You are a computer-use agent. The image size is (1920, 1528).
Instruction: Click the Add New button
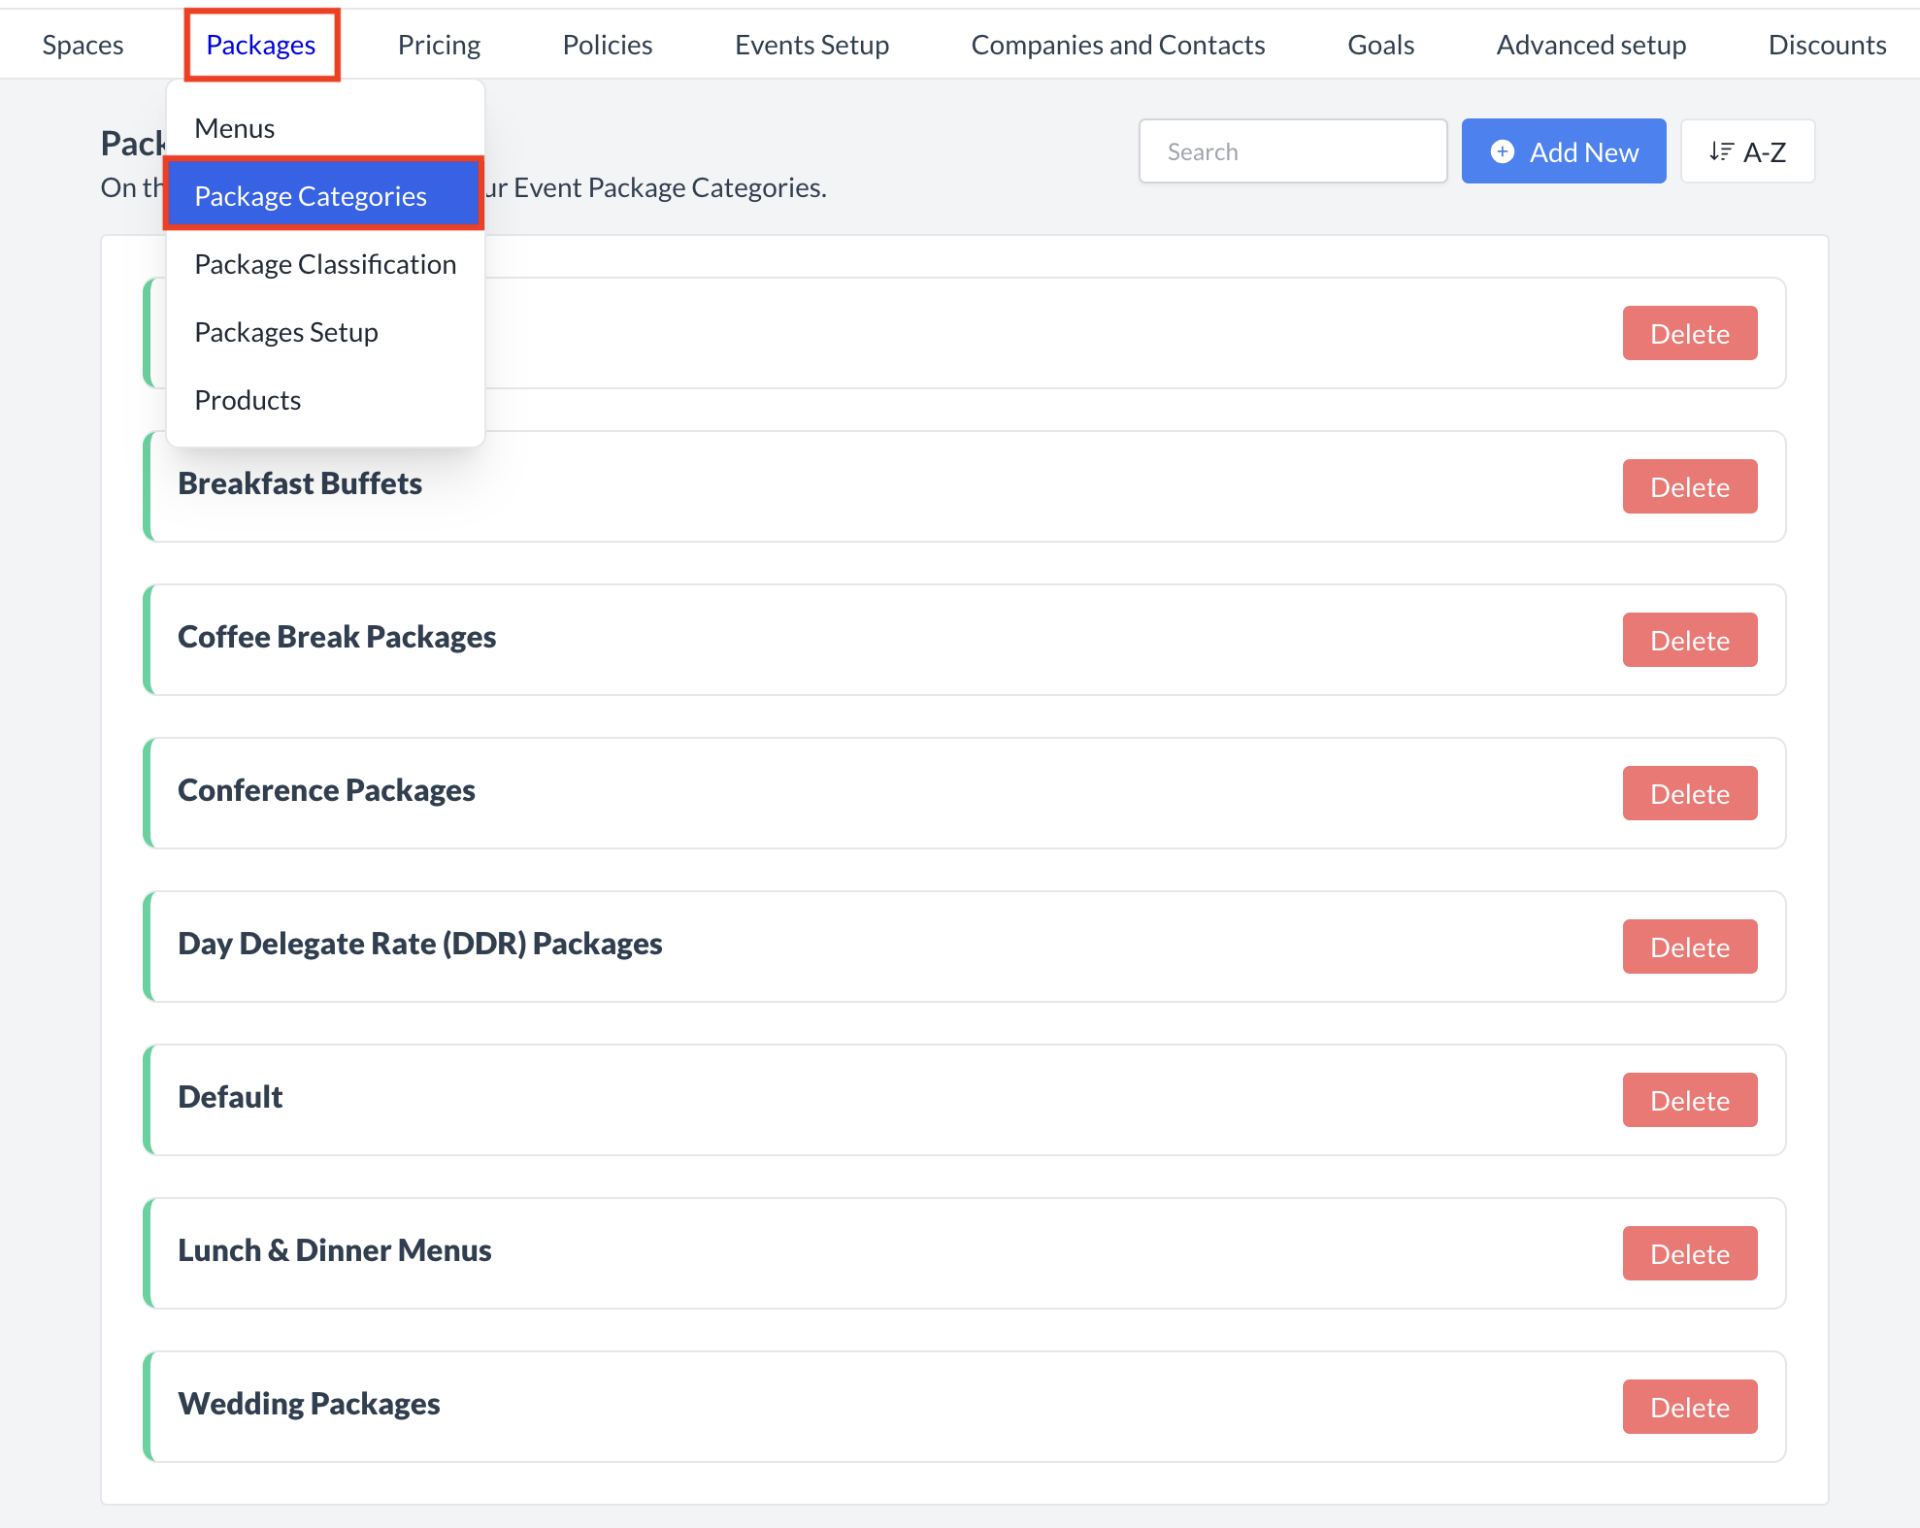[x=1564, y=151]
